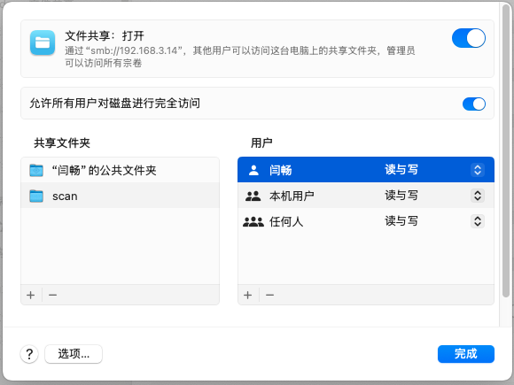Open permission dropdown for 本机用户

coord(478,196)
